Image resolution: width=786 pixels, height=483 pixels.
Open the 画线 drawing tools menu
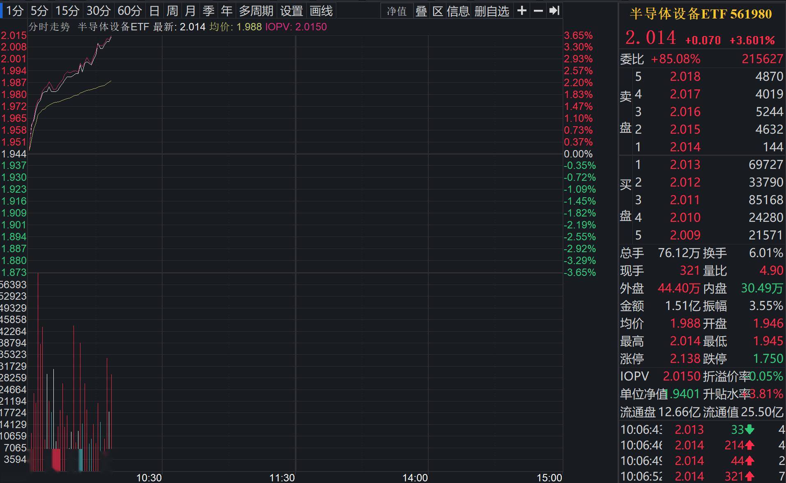point(321,11)
